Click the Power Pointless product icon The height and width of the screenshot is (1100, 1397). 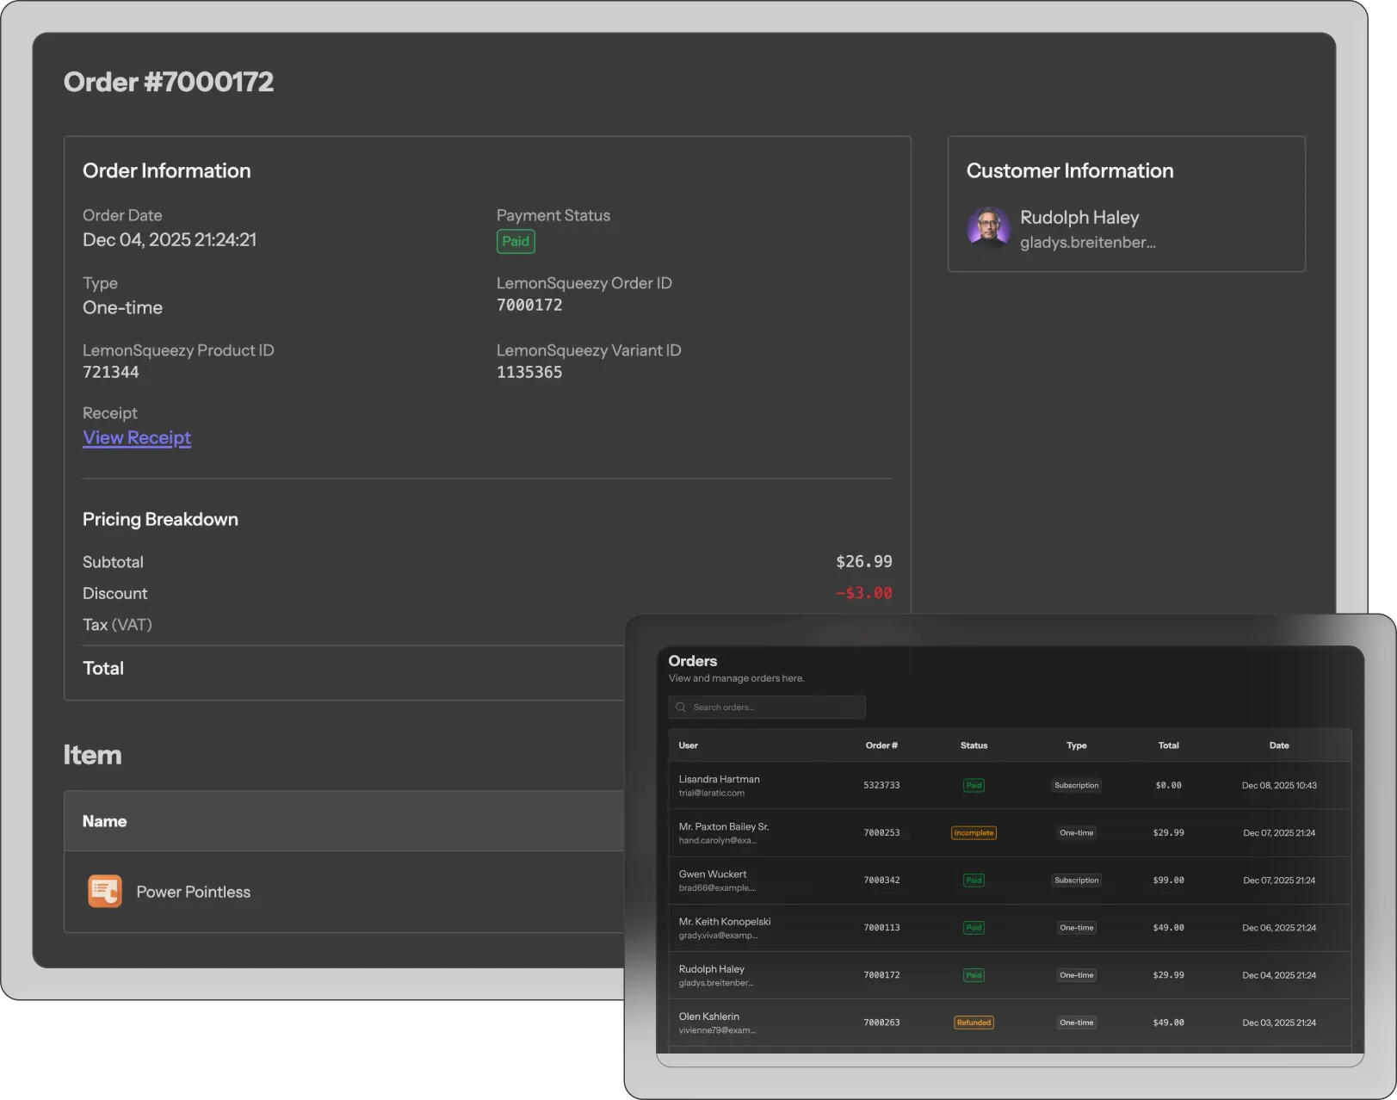point(105,892)
